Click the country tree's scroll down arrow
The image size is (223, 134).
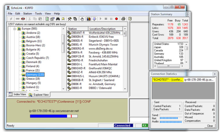(x=63, y=89)
